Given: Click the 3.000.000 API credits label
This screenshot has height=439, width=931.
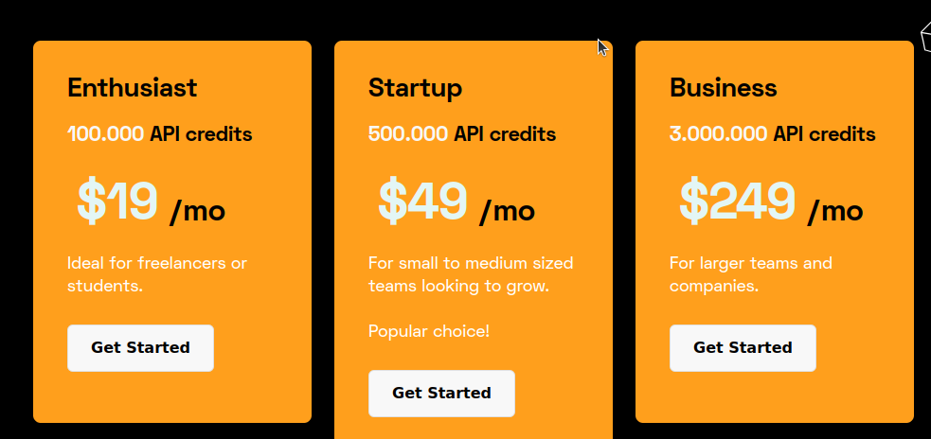Looking at the screenshot, I should 772,134.
